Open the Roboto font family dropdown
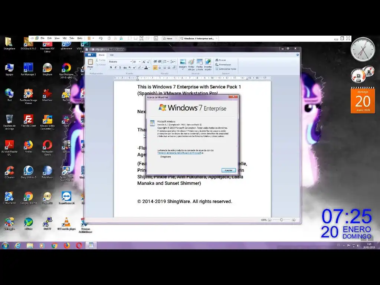380x285 pixels. coord(131,62)
